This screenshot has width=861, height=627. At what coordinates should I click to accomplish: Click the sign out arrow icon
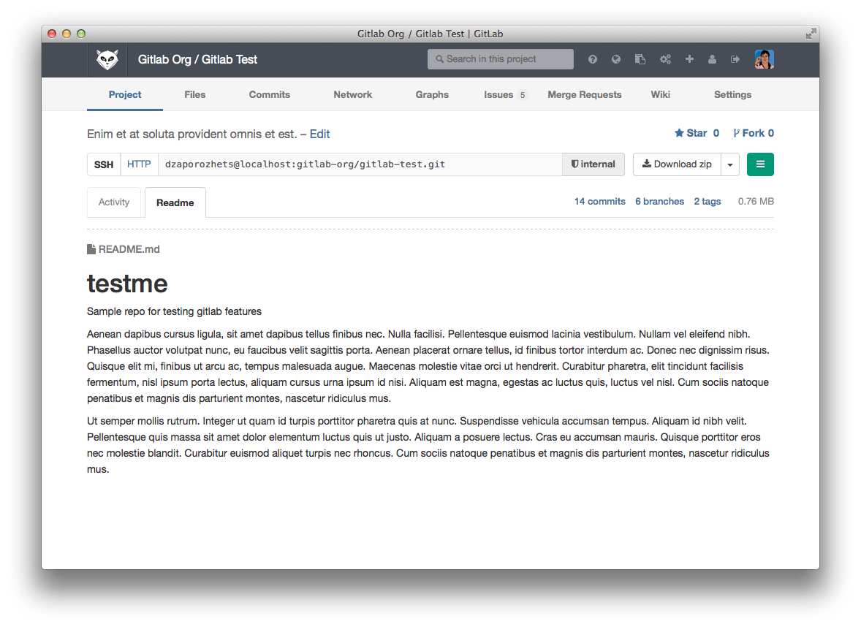(735, 59)
